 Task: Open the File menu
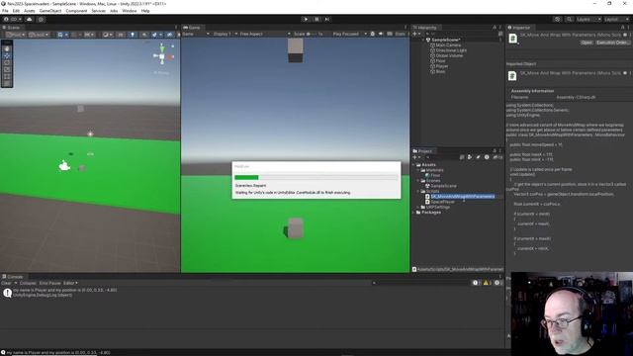point(5,11)
